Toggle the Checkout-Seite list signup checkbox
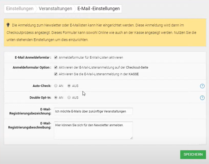209x164 pixels. point(56,67)
